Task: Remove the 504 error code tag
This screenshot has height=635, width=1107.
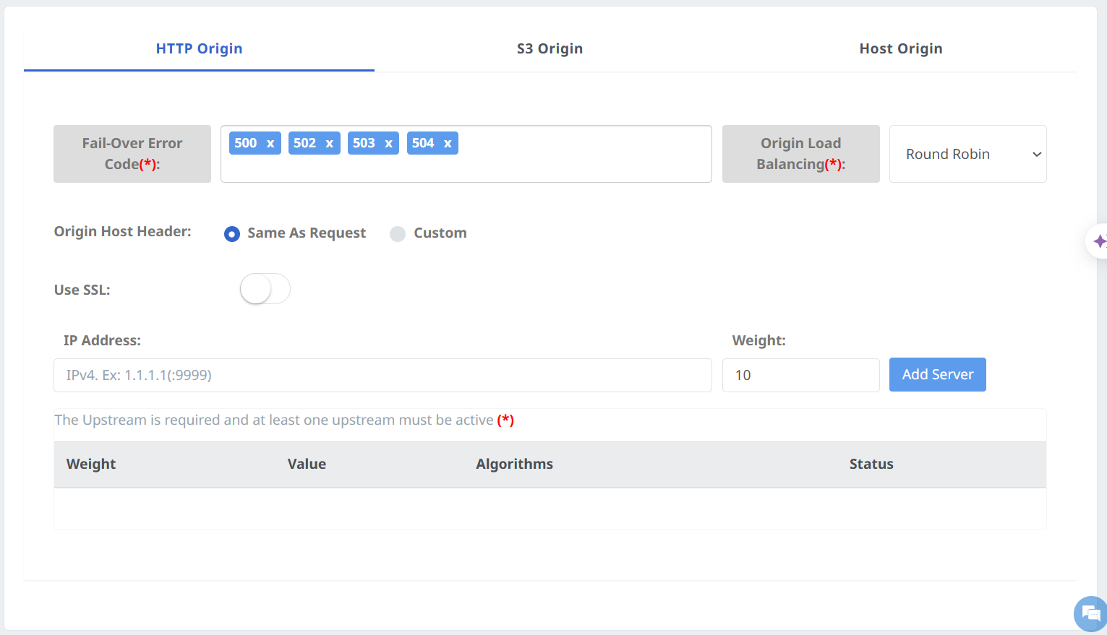Action: click(448, 144)
